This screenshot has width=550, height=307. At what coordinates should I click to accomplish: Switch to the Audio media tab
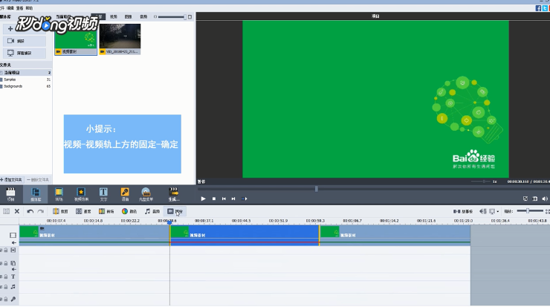(x=143, y=16)
